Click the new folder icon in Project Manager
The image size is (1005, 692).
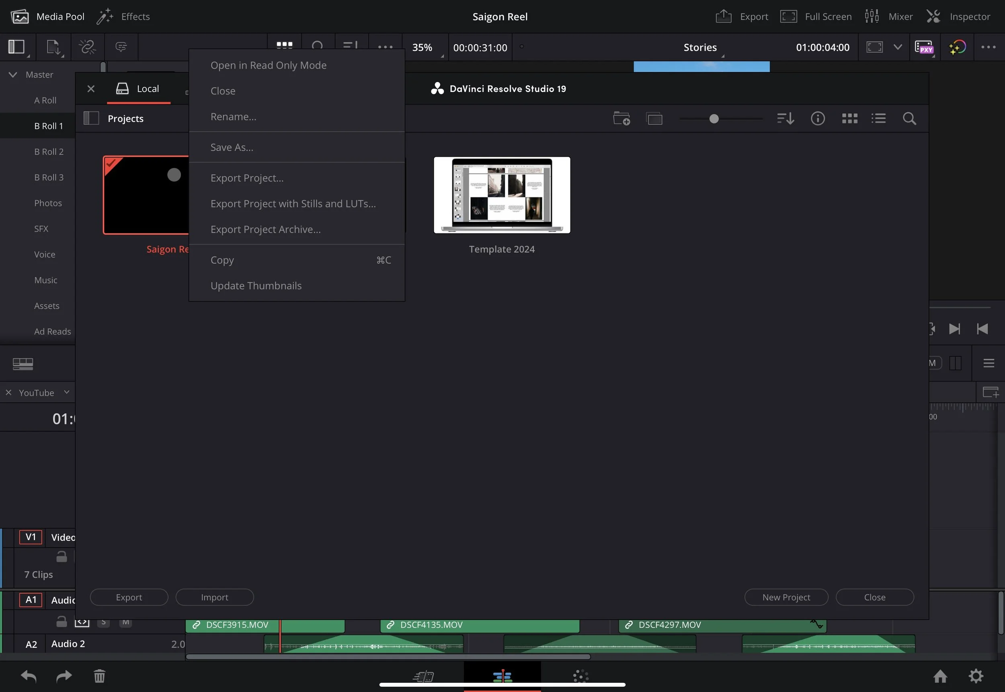[x=621, y=119]
